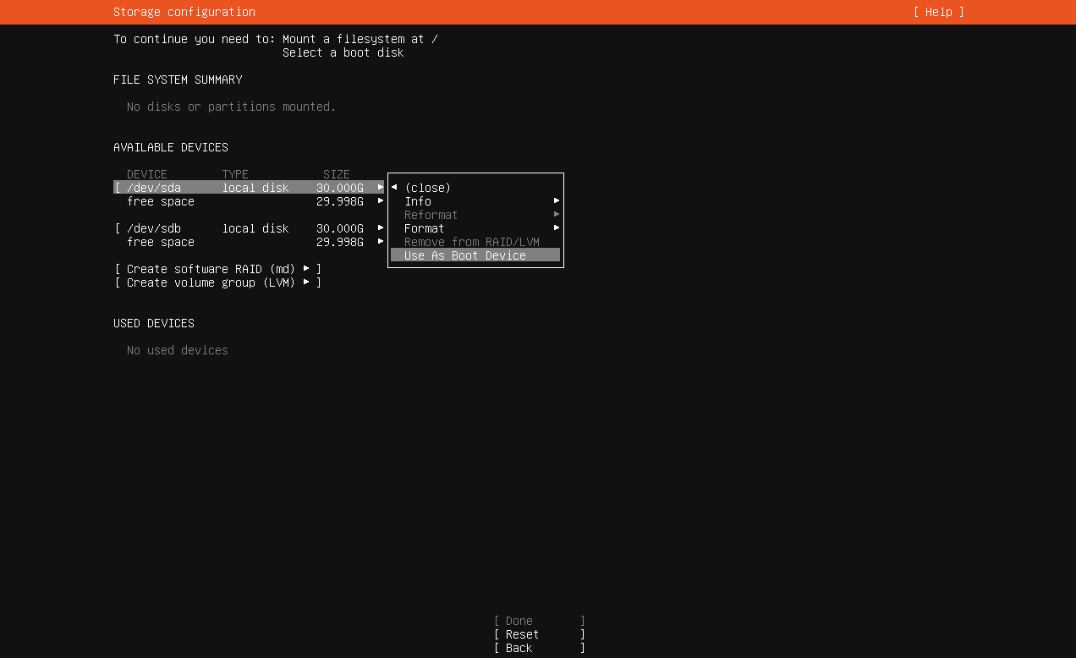Close the popup menu via (close)

428,188
